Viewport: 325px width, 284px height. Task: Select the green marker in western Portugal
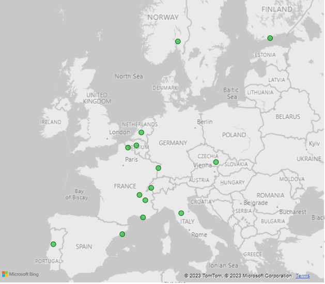(53, 244)
